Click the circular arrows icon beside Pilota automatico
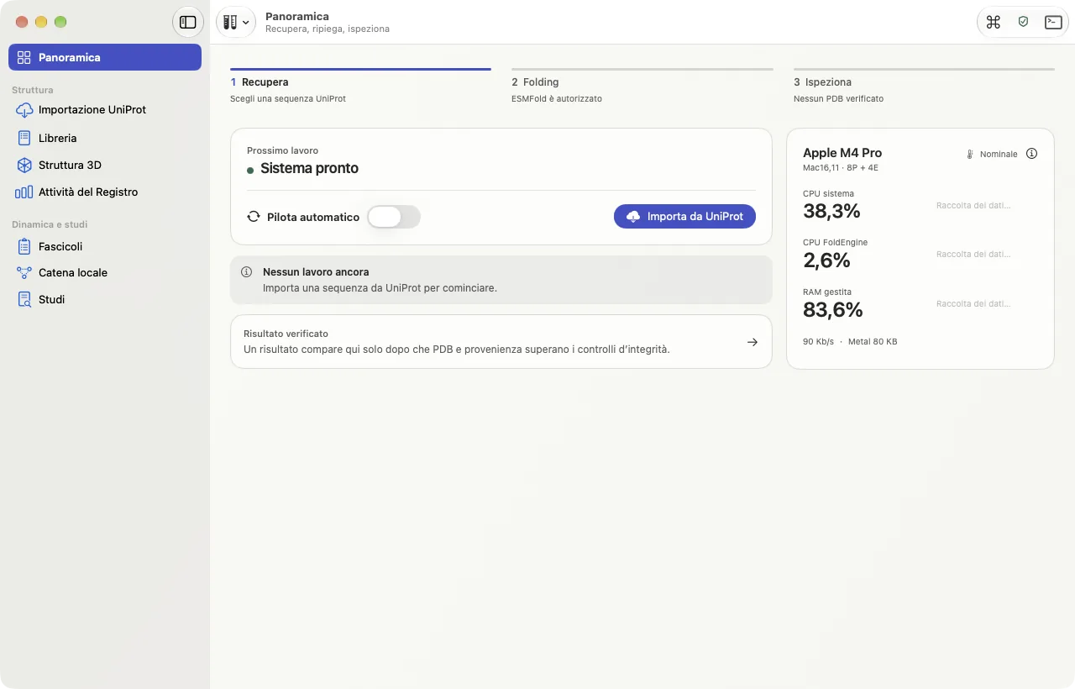This screenshot has height=689, width=1075. point(254,217)
